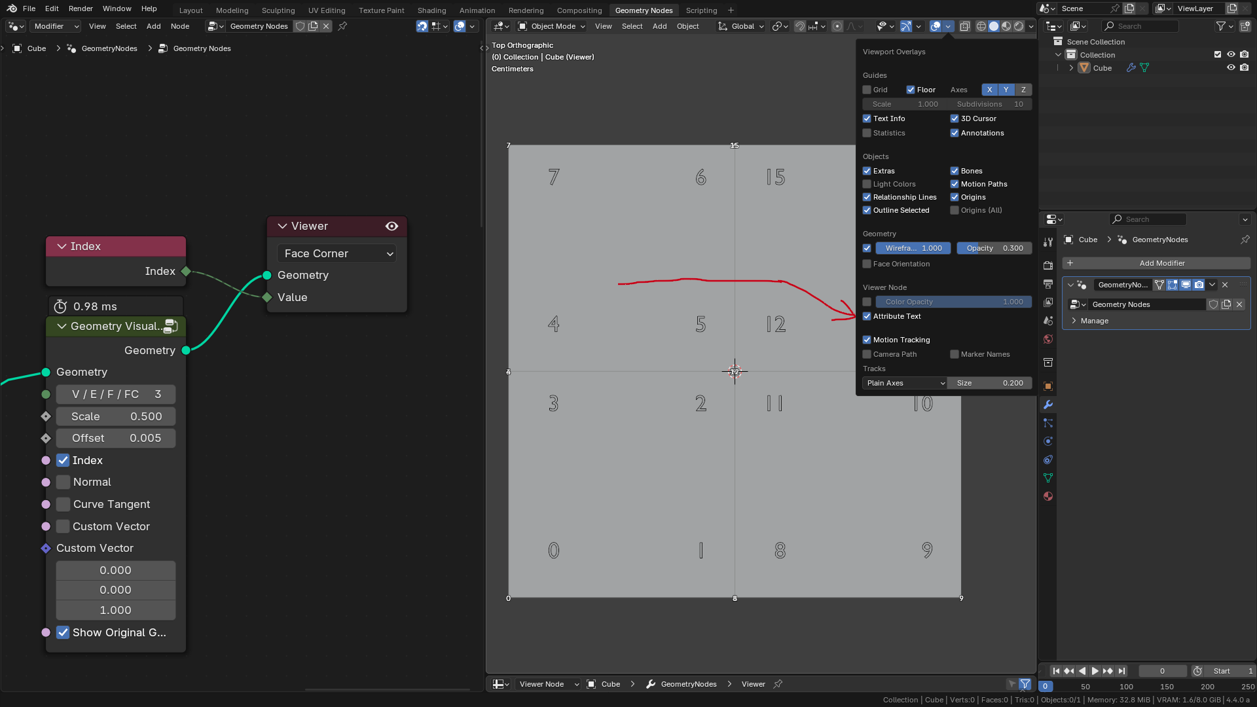Open the Tool properties tab
This screenshot has width=1257, height=707.
tap(1048, 242)
